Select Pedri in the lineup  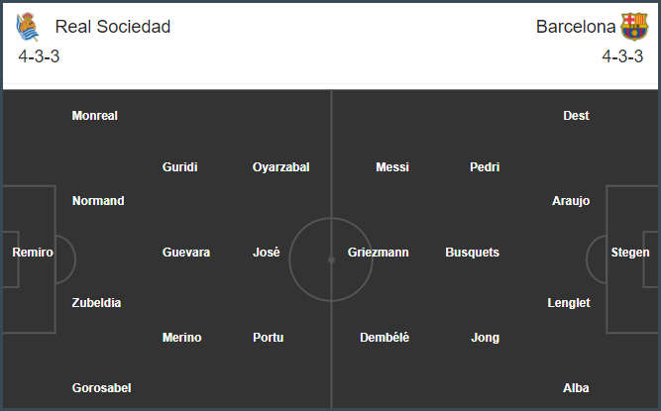(485, 167)
